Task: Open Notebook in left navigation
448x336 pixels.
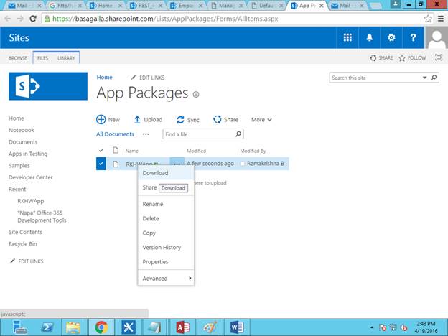Action: pos(21,130)
